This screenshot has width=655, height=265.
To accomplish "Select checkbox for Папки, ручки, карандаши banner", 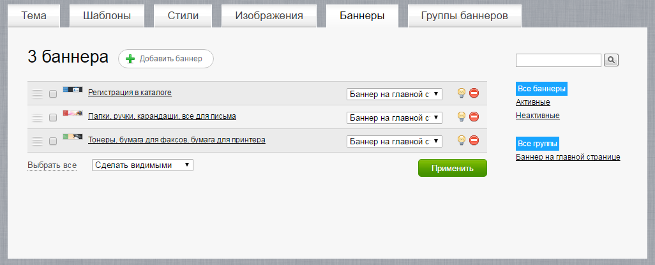I will (53, 117).
